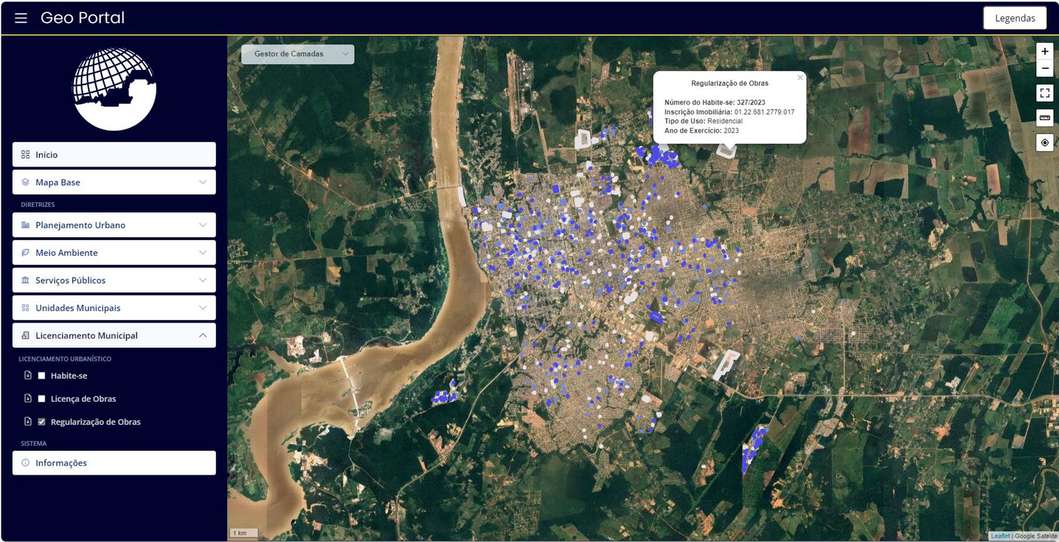Uncheck Regularização de Obras layer

(42, 422)
